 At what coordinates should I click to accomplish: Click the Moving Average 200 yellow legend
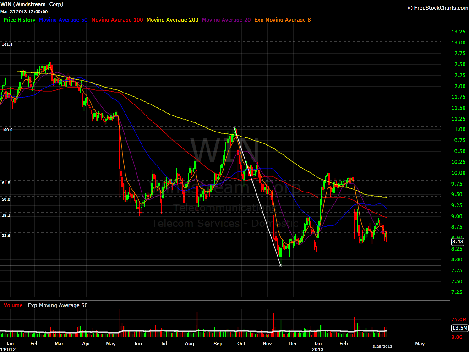click(x=172, y=20)
